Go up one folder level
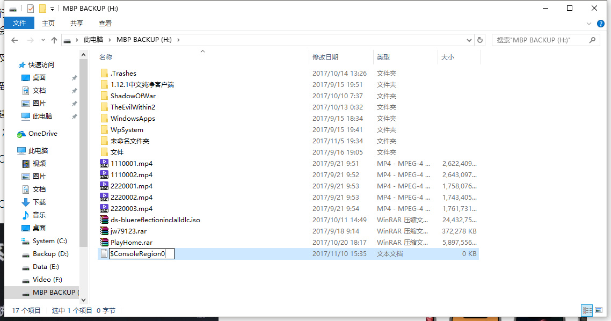611x321 pixels. pyautogui.click(x=54, y=40)
